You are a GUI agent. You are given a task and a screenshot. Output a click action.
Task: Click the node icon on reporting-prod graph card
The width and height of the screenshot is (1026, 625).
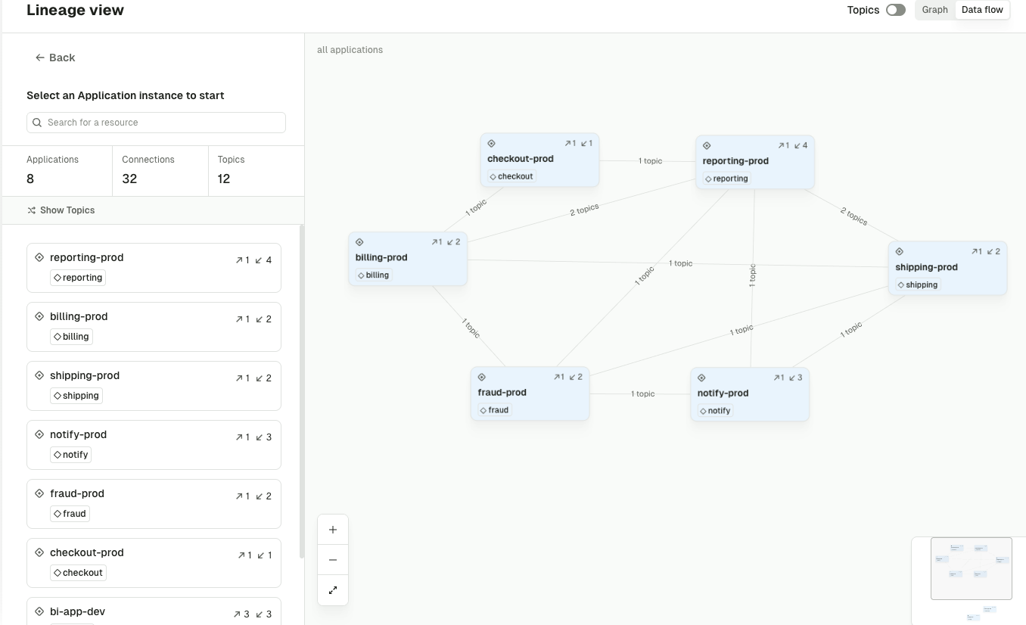coord(707,145)
